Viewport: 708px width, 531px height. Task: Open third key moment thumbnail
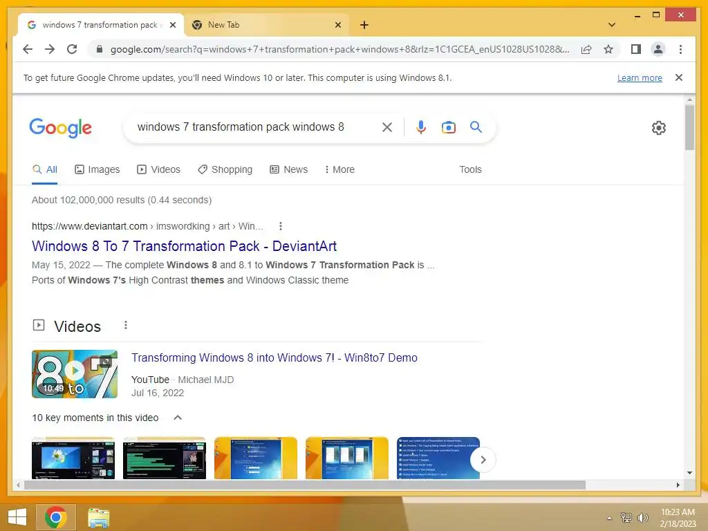[x=256, y=458]
